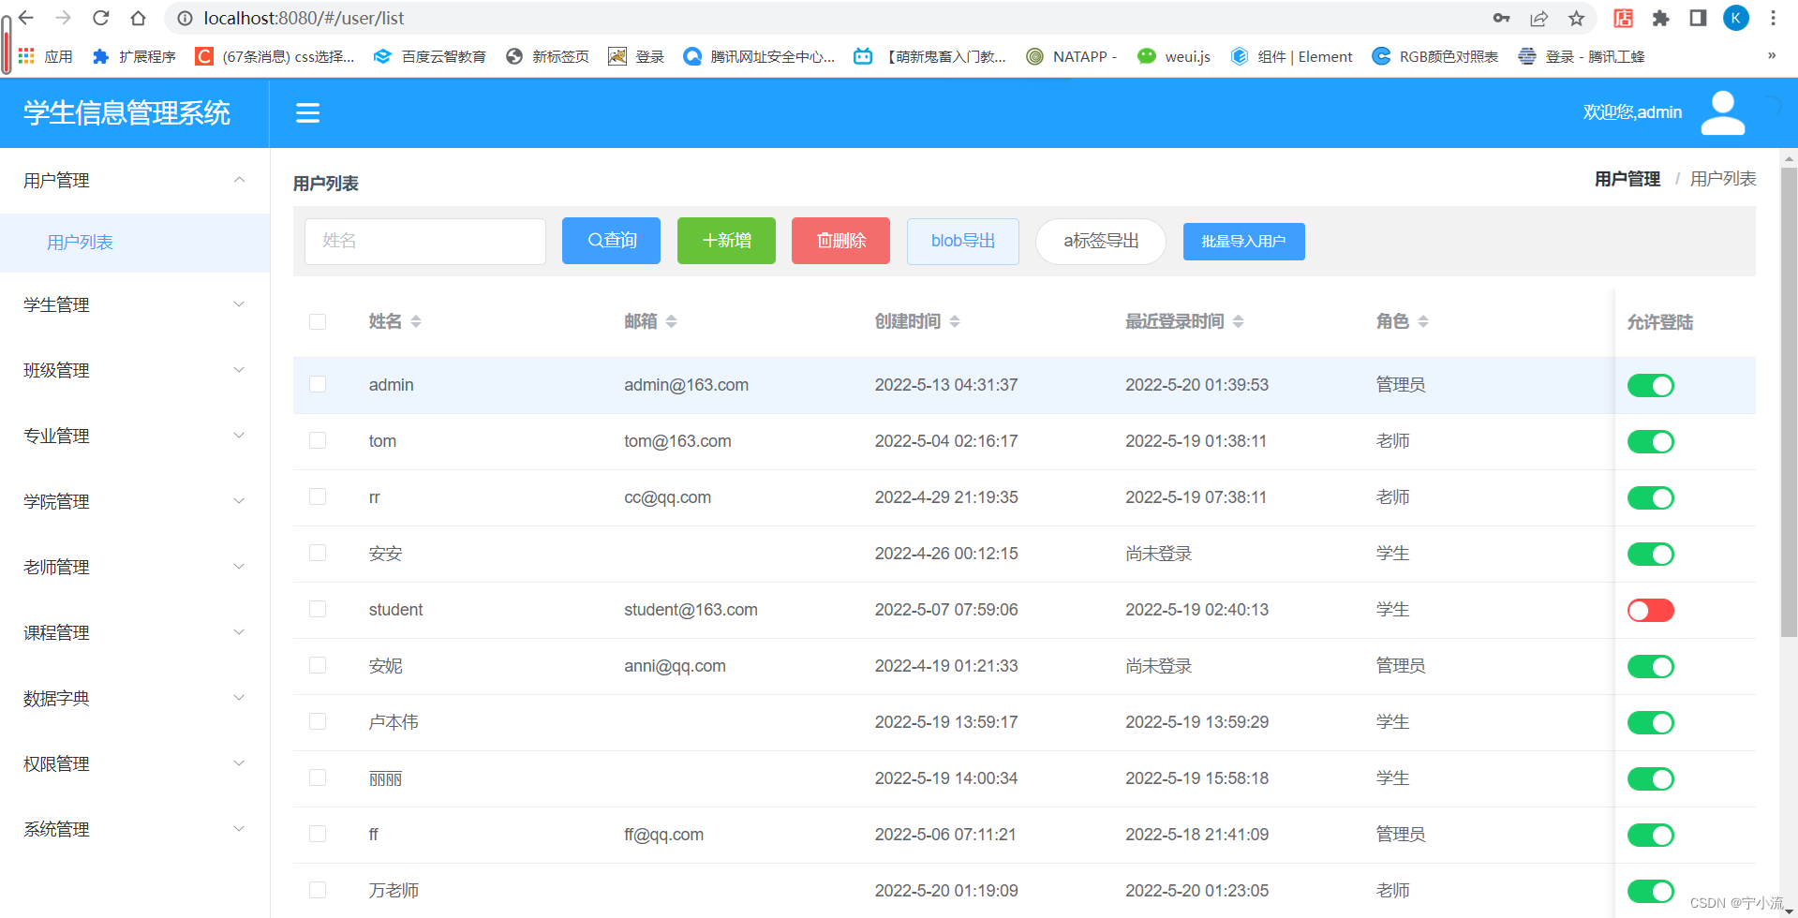The height and width of the screenshot is (918, 1798).
Task: Open the 组件 | Element bookmark
Action: (1291, 56)
